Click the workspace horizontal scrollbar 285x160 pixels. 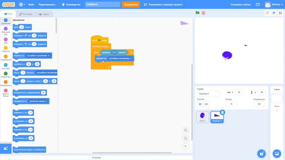click(132, 152)
